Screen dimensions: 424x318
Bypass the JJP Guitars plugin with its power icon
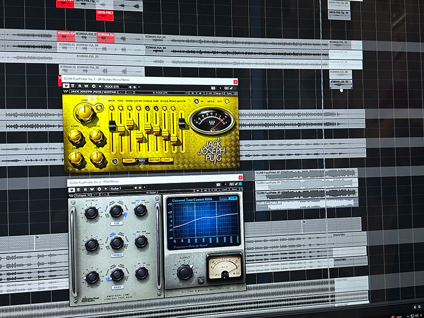point(66,86)
